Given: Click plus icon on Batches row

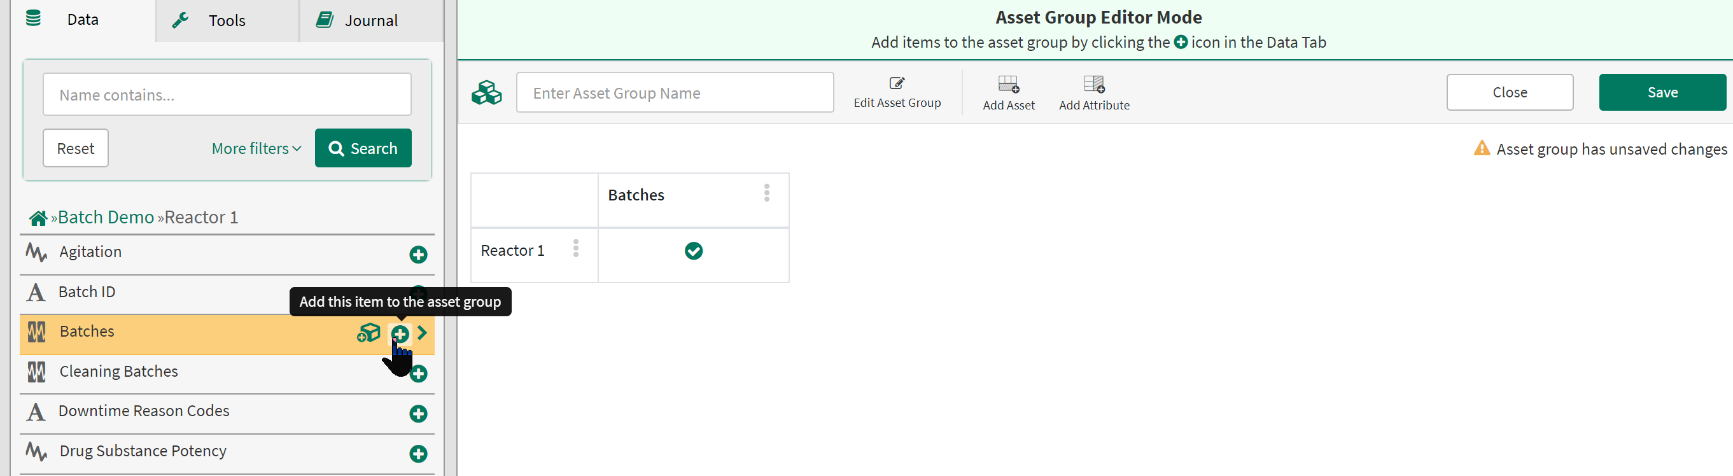Looking at the screenshot, I should [400, 333].
